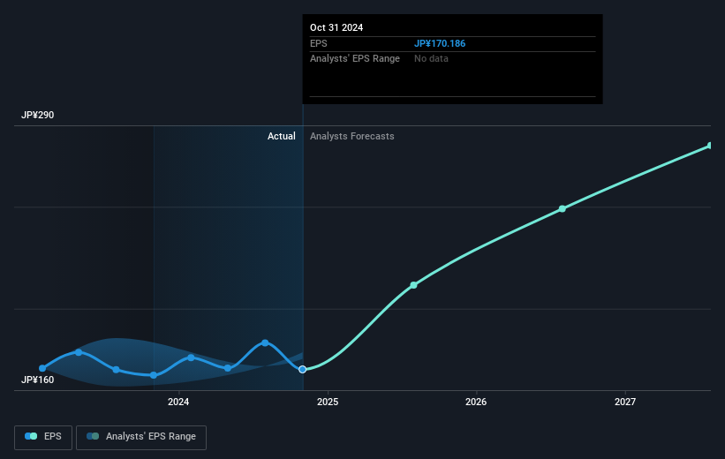
Task: Click the Actual section label
Action: coord(281,136)
